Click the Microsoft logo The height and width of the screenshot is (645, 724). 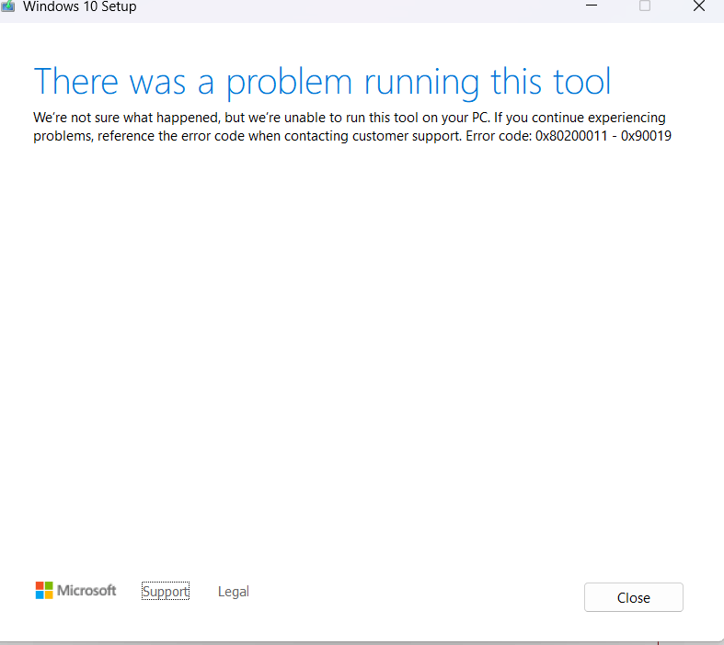point(75,590)
